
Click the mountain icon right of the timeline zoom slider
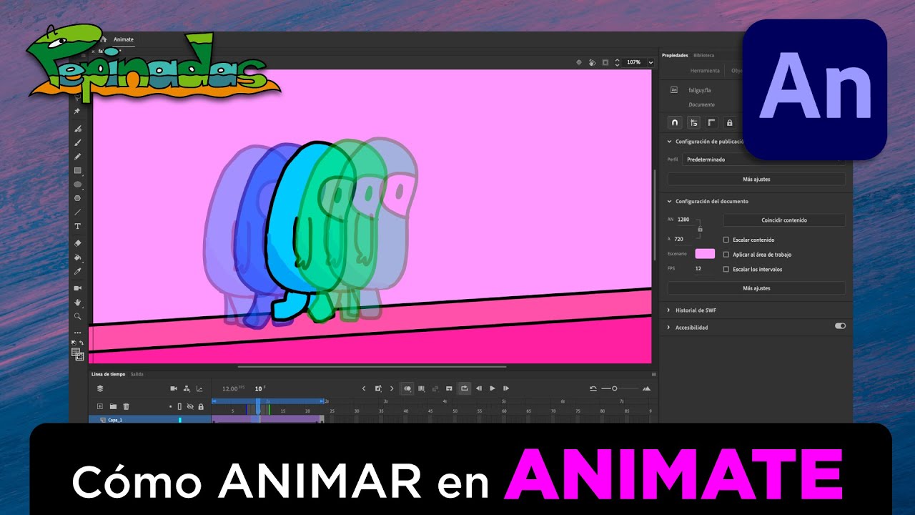(x=647, y=388)
